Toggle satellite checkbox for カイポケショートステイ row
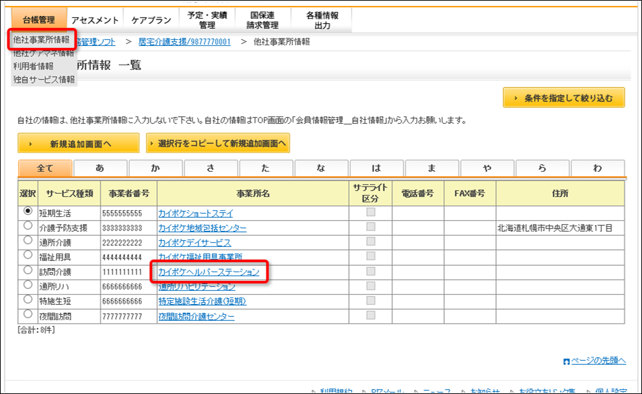 pos(370,212)
